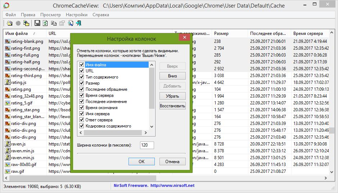
Task: Disable the Время сервера column checkbox
Action: coord(82,95)
